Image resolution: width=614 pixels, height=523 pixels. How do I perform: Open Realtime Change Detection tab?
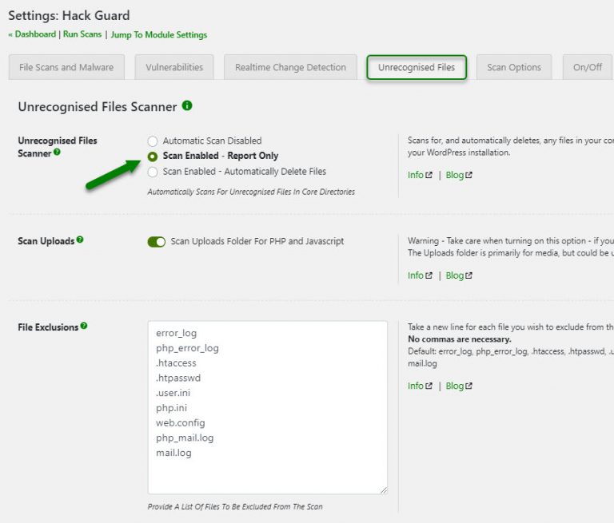(x=290, y=67)
